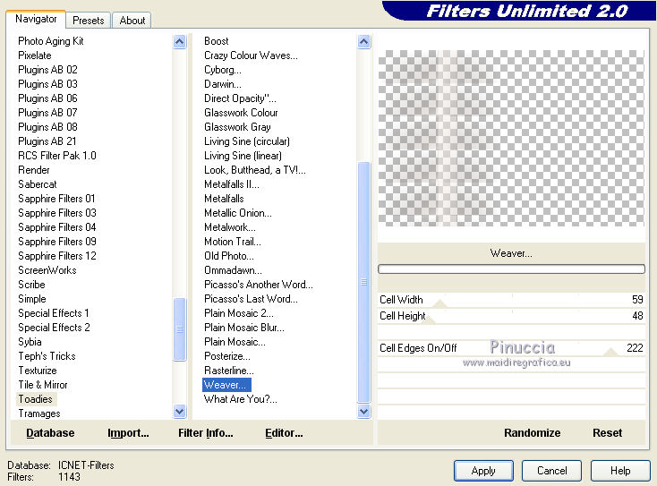Select the Plain Mosaic Blur... filter
Image resolution: width=657 pixels, height=486 pixels.
[x=244, y=328]
